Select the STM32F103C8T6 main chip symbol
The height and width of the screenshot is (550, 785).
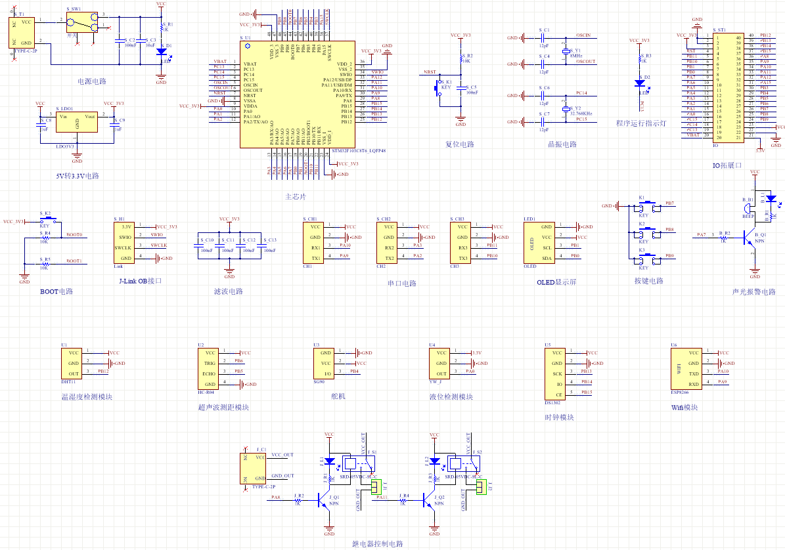[298, 95]
